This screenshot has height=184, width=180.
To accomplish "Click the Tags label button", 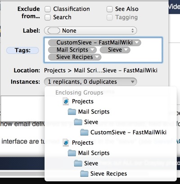I will pyautogui.click(x=22, y=50).
